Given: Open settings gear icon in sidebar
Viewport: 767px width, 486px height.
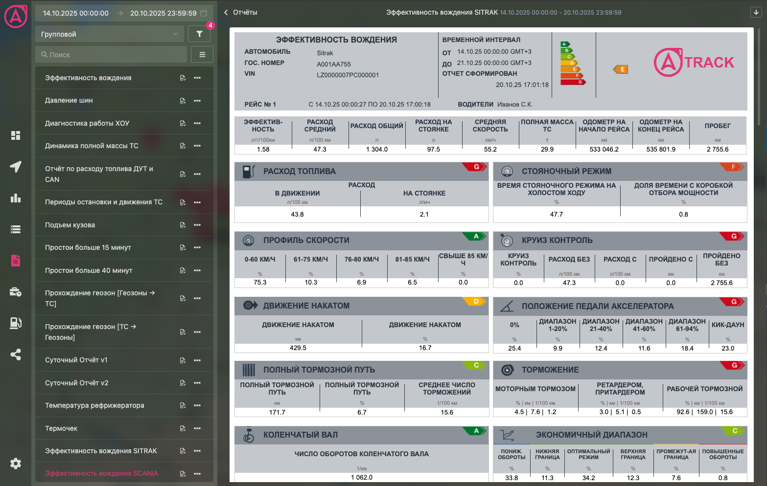Looking at the screenshot, I should tap(16, 464).
